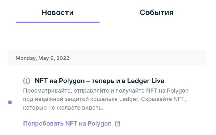
Task: Click the text которые не желаете видеть
Action: pos(63,108)
